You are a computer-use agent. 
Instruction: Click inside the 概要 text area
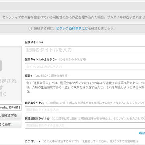tap(85, 88)
